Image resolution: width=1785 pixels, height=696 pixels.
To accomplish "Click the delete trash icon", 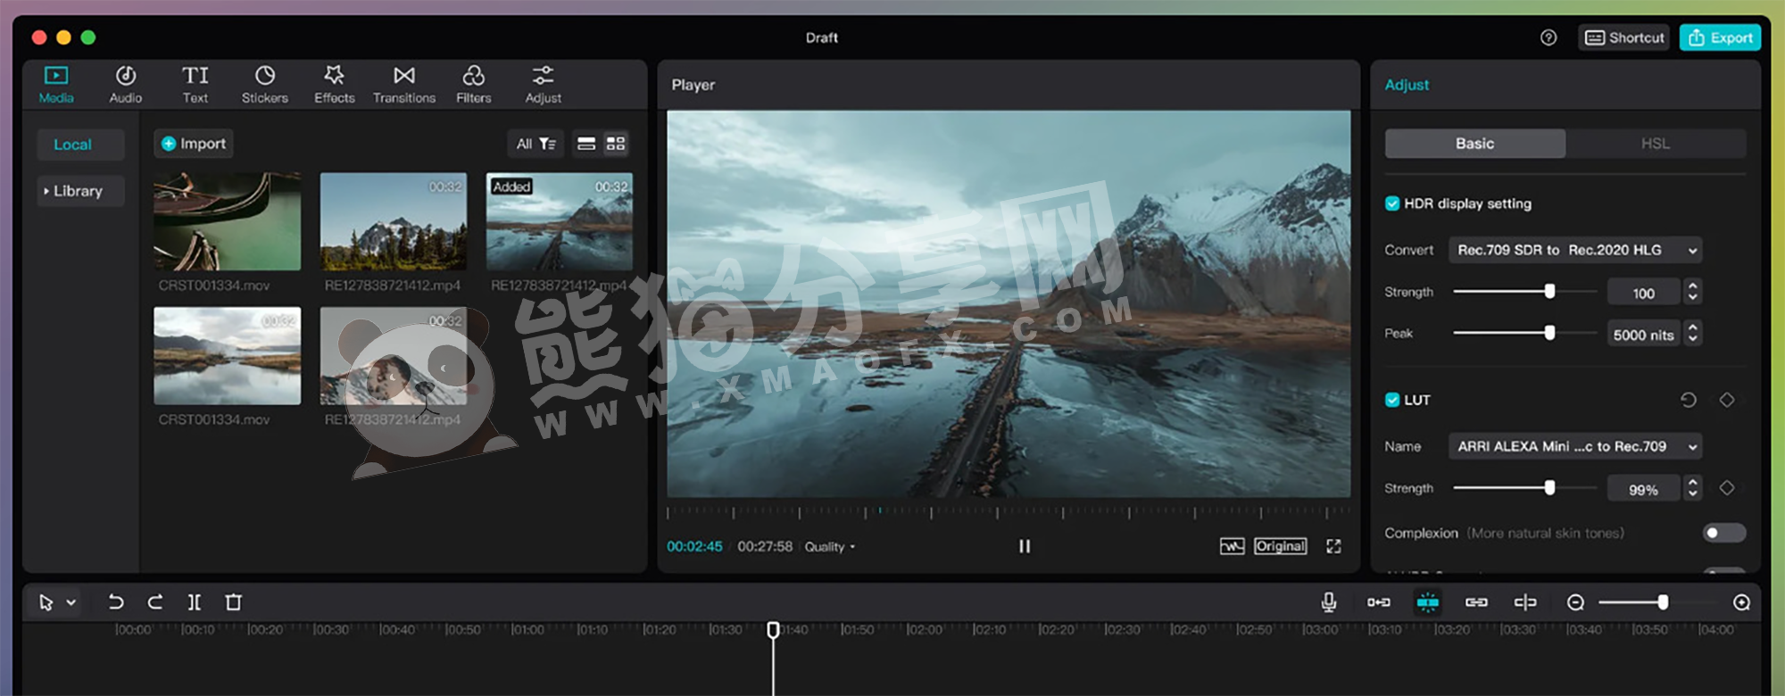I will click(x=234, y=602).
